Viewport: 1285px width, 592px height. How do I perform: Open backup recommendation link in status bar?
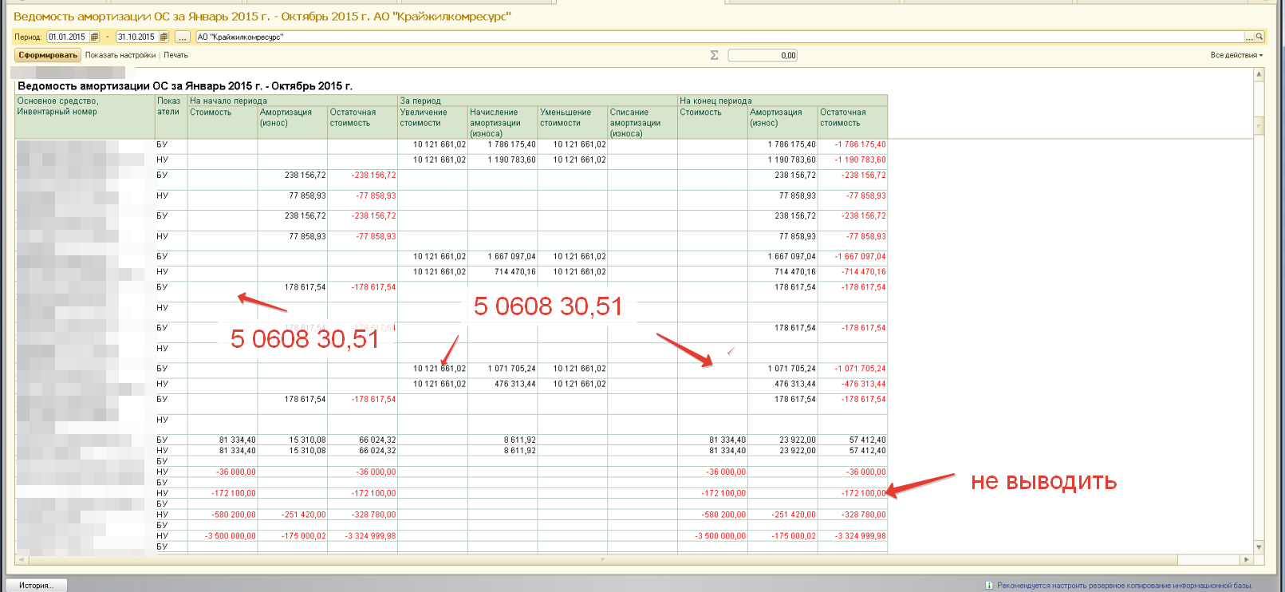[1125, 586]
